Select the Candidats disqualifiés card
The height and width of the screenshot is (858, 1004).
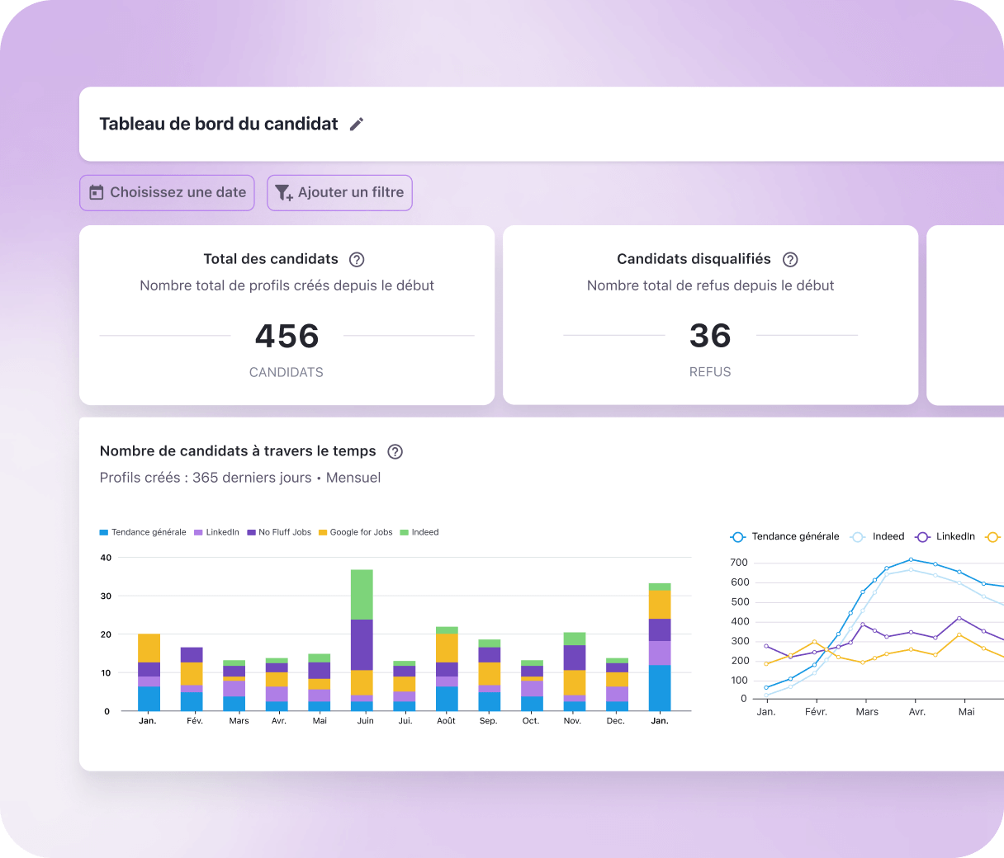point(710,315)
